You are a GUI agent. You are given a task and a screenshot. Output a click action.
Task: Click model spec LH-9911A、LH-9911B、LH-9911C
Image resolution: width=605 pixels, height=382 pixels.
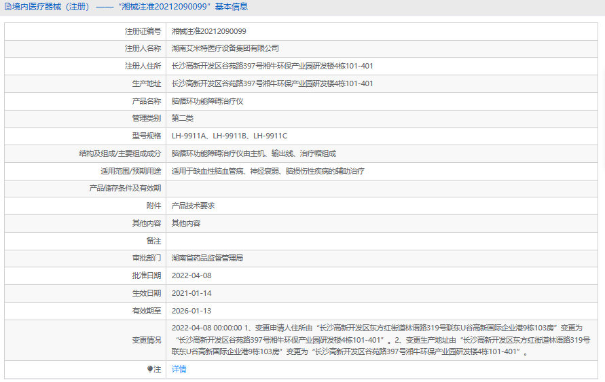[230, 136]
